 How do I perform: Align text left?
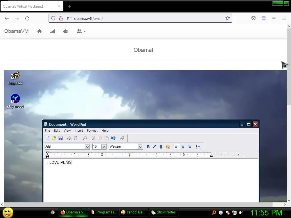click(x=176, y=147)
